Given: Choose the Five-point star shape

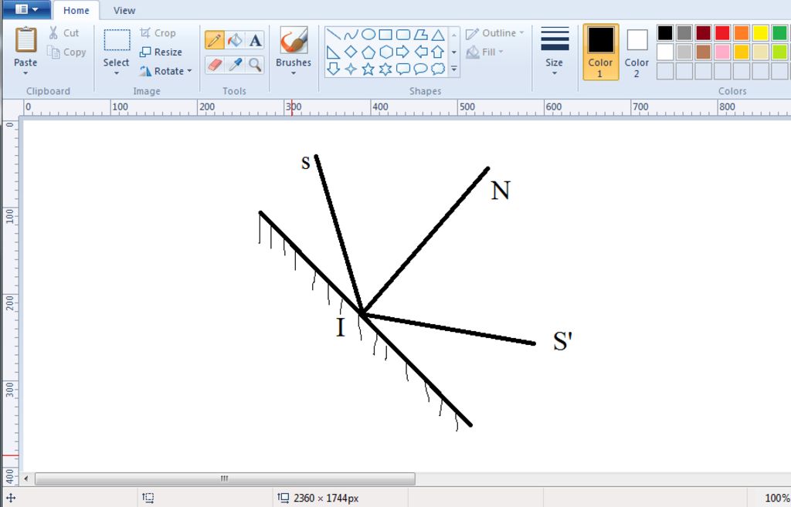Looking at the screenshot, I should (x=368, y=69).
